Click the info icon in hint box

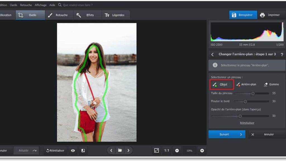pos(215,65)
